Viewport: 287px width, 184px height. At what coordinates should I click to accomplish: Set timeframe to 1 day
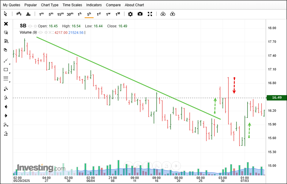coord(98,14)
